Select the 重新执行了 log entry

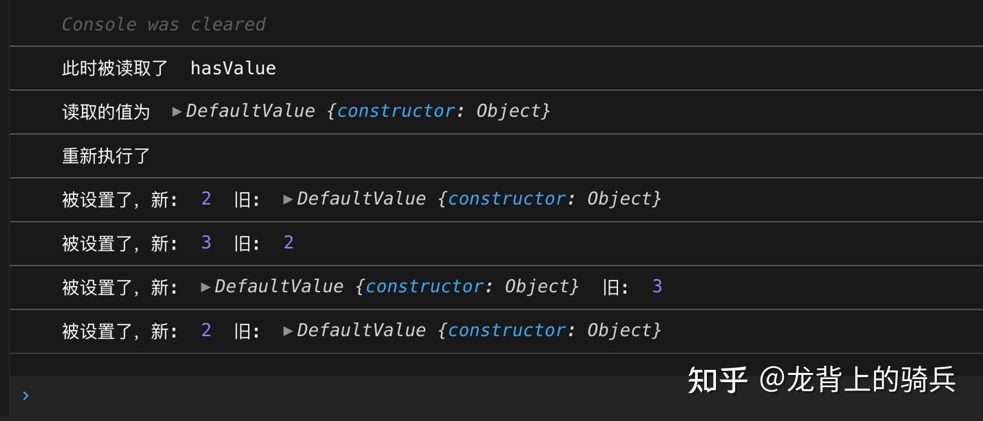coord(105,156)
